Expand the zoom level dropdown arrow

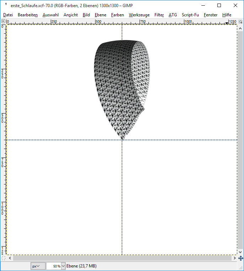click(x=64, y=266)
